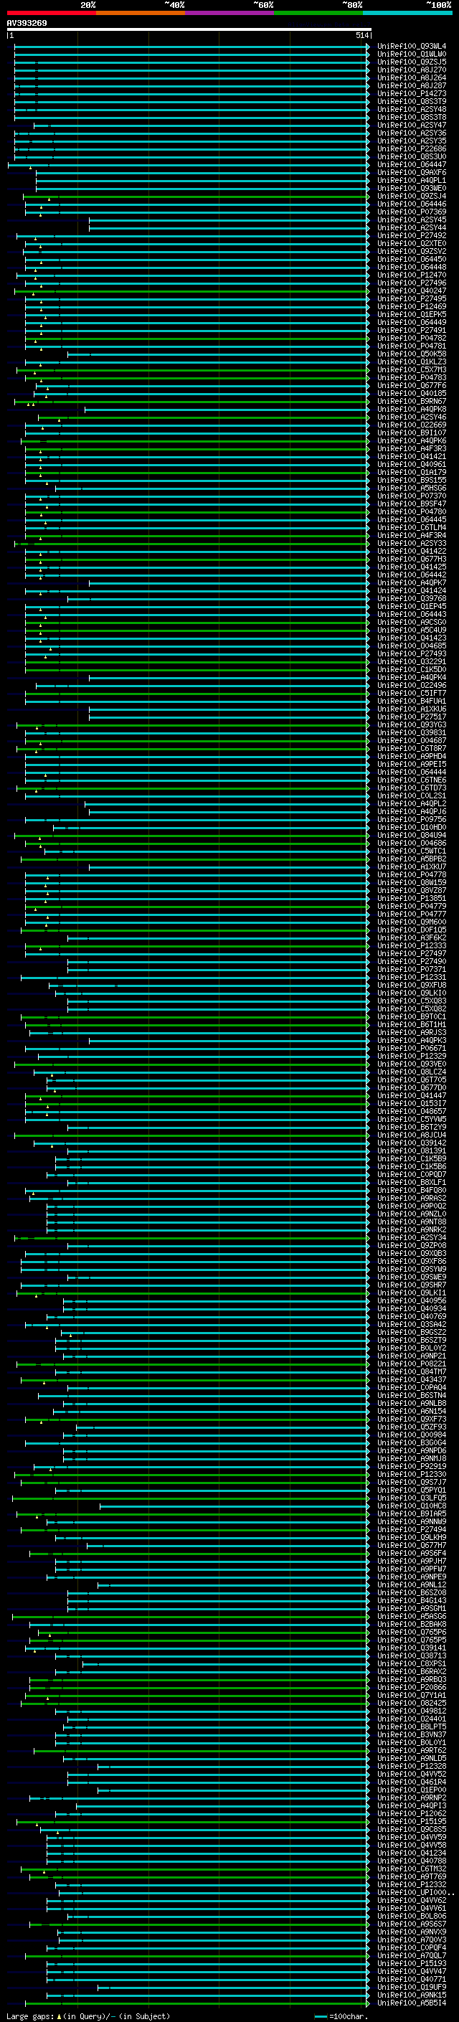The height and width of the screenshot is (2022, 459).
Task: Select the UniRef100_A2SY45 label
Action: [x=412, y=219]
